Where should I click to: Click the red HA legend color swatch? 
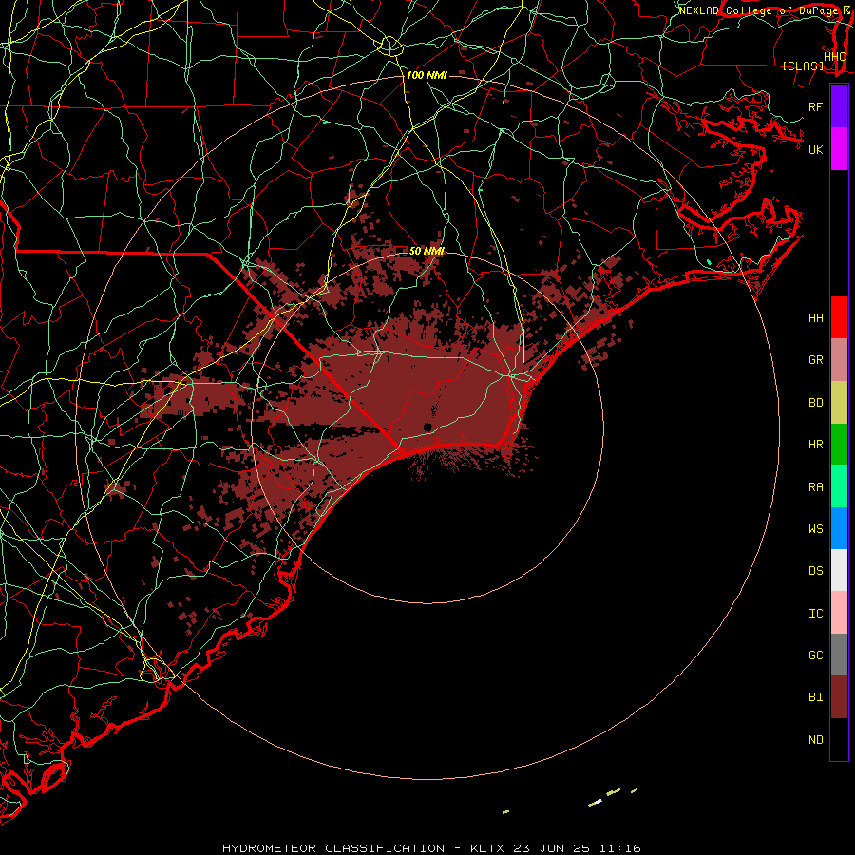[839, 317]
